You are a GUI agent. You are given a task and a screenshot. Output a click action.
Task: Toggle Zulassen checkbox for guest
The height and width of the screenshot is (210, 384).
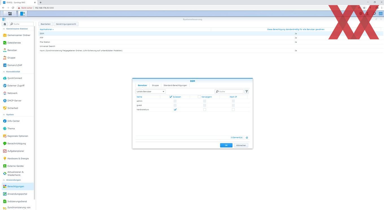pyautogui.click(x=175, y=105)
